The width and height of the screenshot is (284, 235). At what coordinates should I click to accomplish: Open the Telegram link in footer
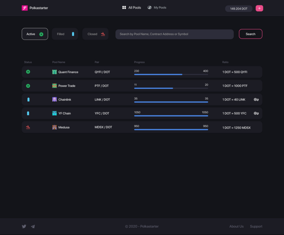pyautogui.click(x=33, y=226)
